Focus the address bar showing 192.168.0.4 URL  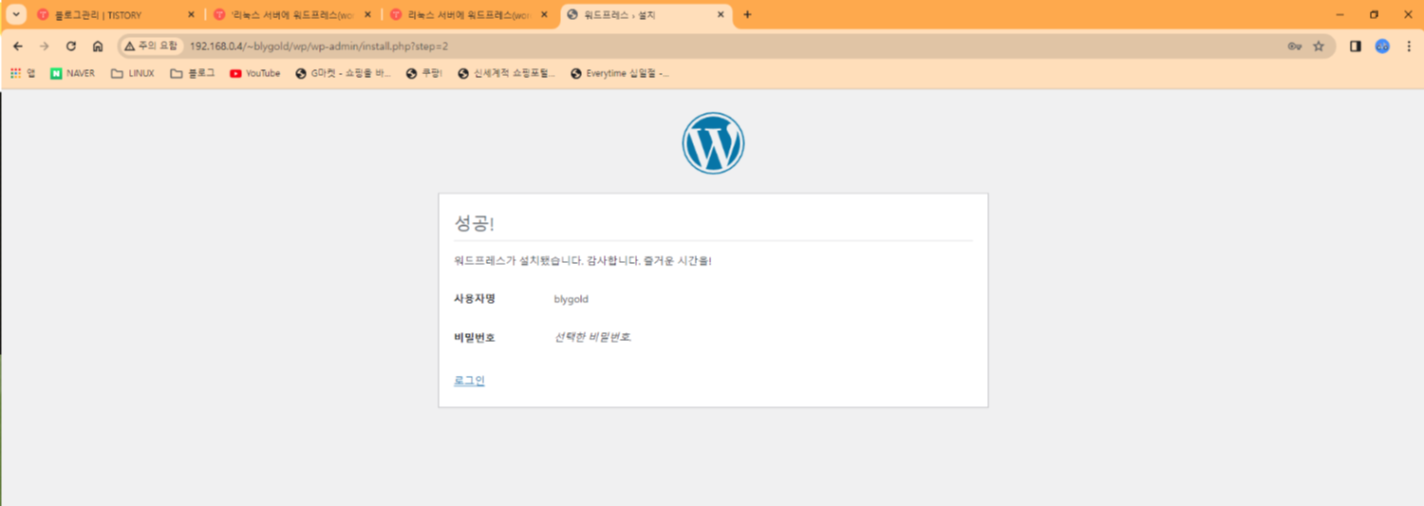(x=726, y=46)
